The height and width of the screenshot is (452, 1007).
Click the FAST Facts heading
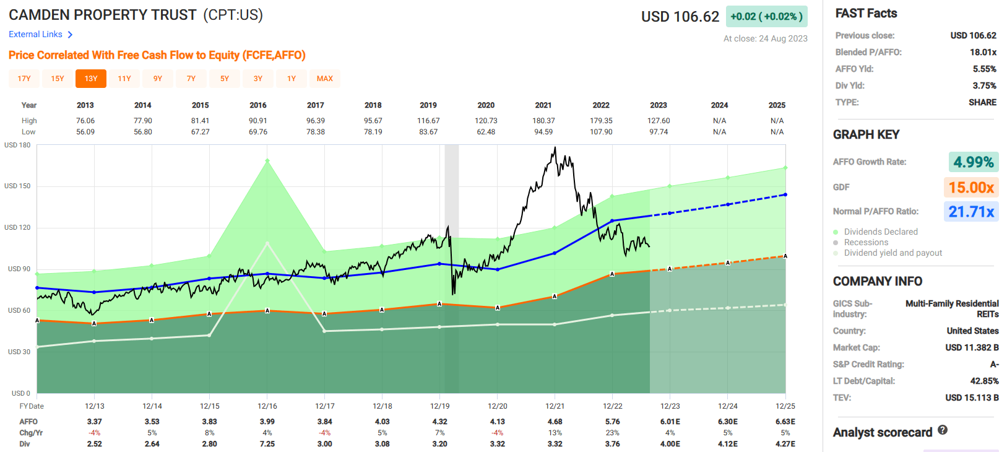coord(866,14)
